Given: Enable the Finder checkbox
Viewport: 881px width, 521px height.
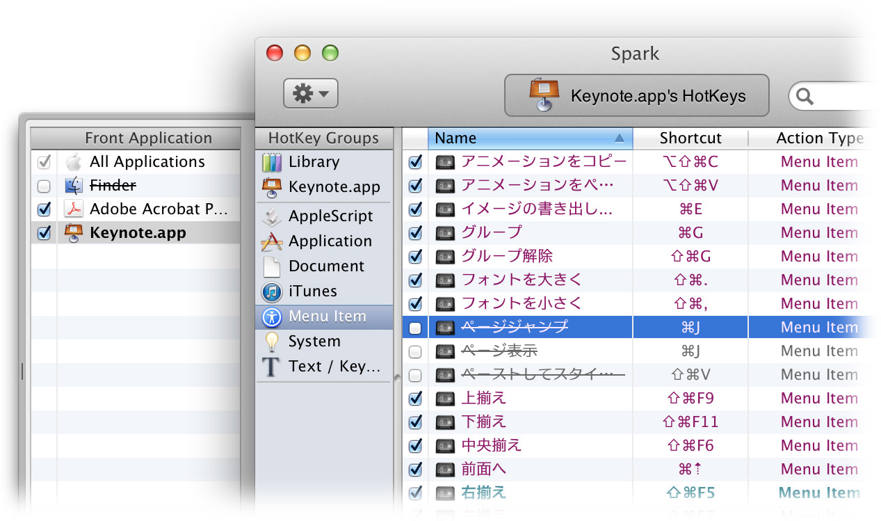Looking at the screenshot, I should pos(44,186).
